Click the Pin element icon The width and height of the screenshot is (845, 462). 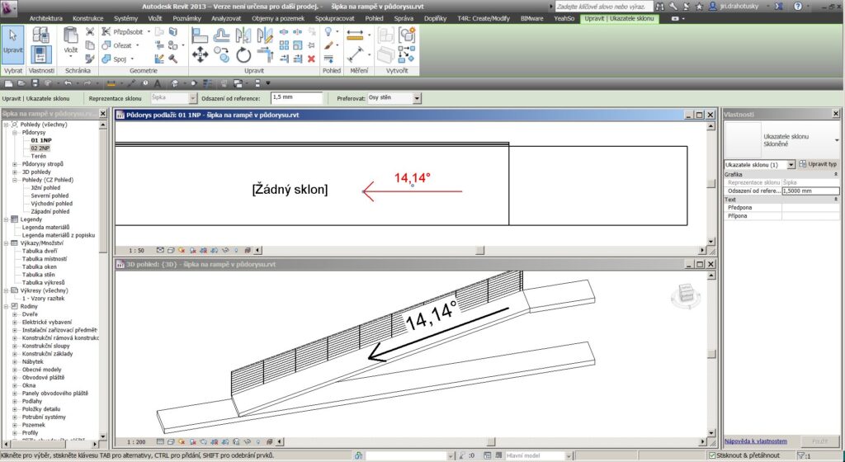click(311, 45)
